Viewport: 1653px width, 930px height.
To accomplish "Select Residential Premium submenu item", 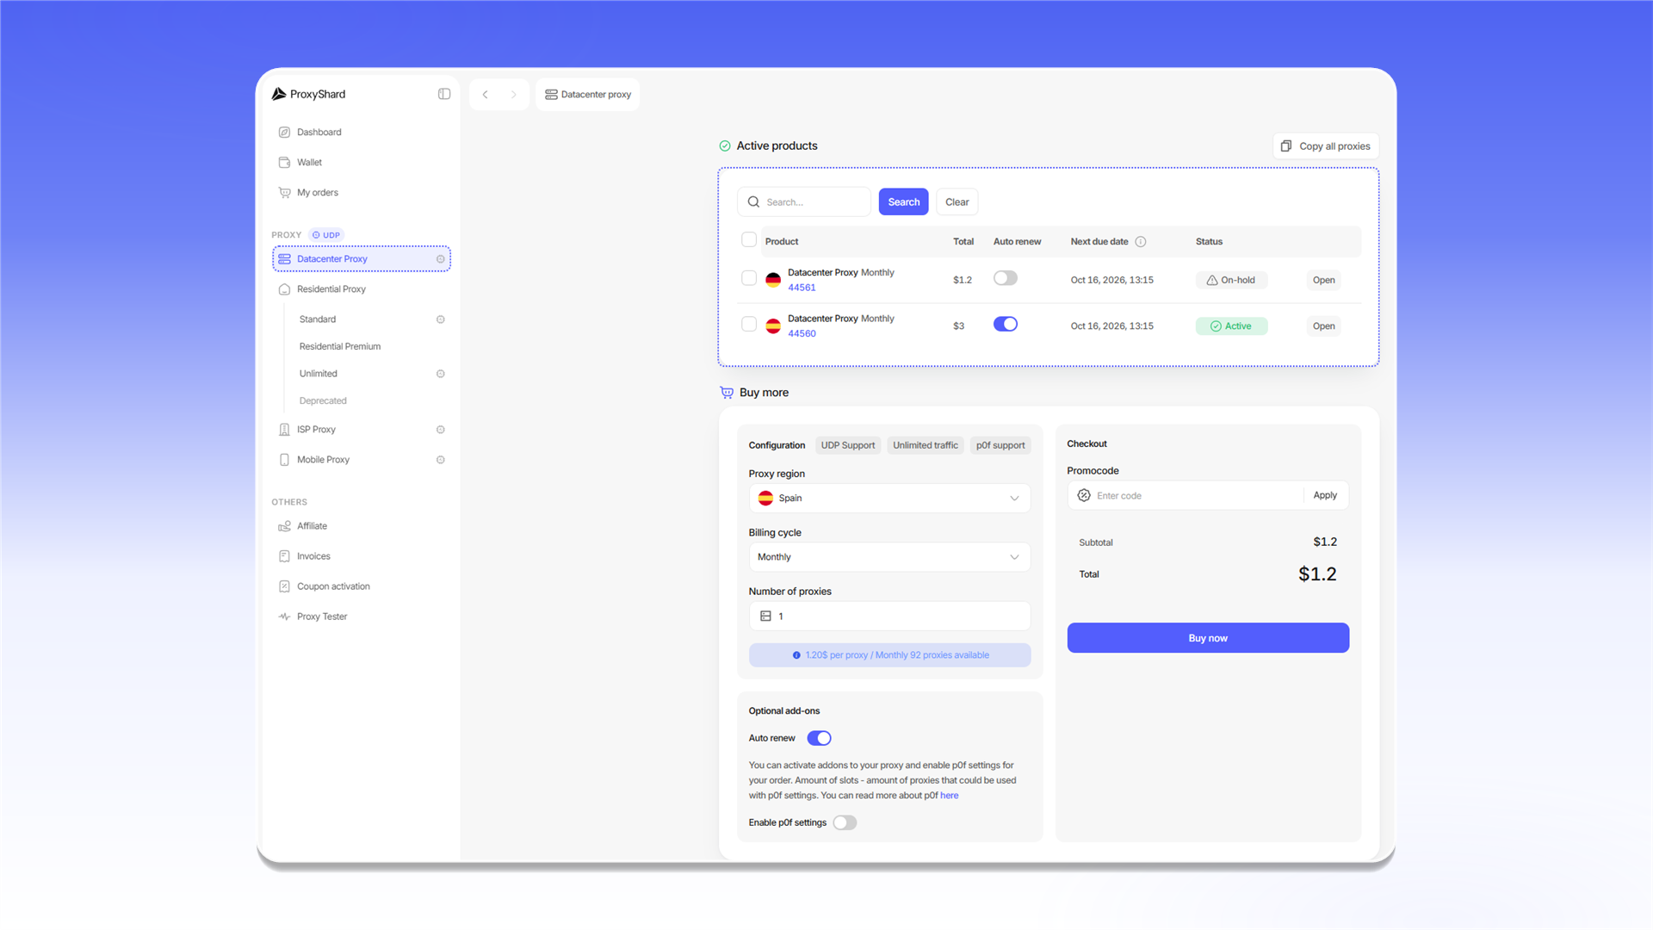I will tap(340, 346).
